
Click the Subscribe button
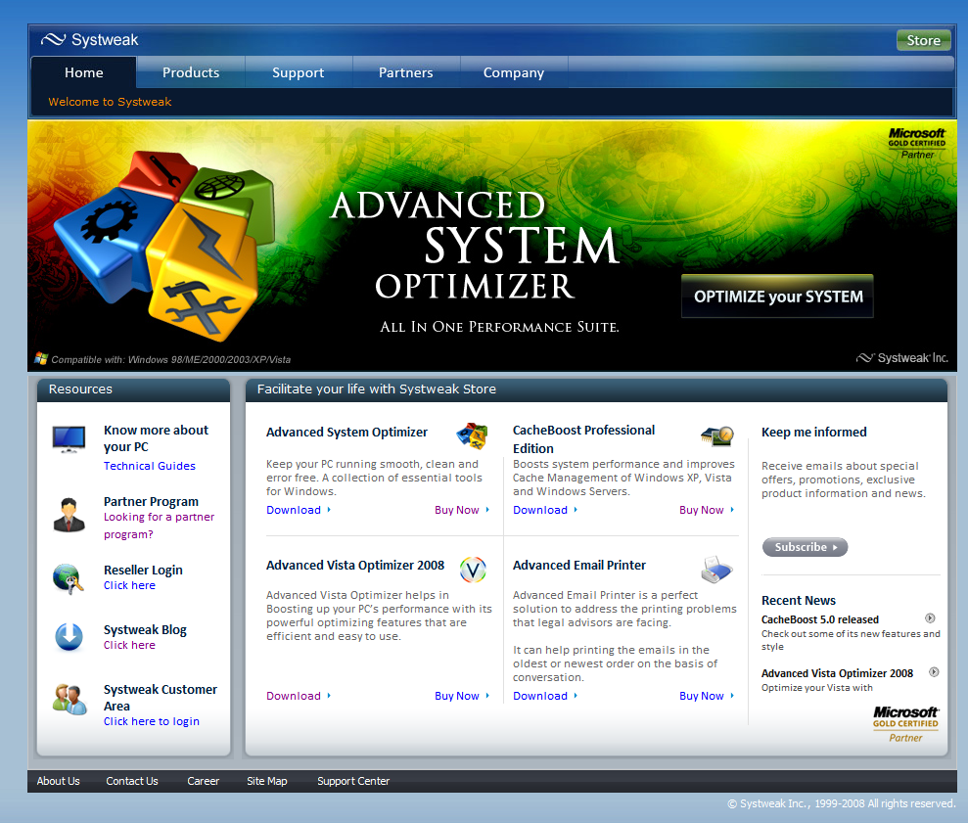tap(805, 547)
